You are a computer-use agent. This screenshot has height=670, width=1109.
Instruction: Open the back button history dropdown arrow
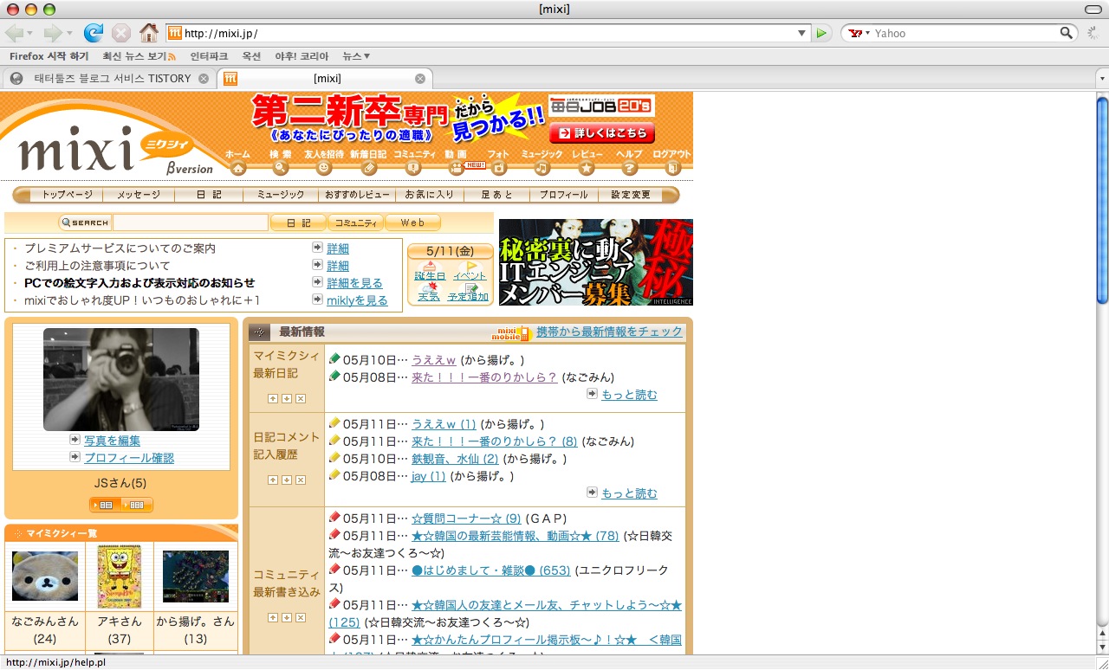click(x=30, y=33)
